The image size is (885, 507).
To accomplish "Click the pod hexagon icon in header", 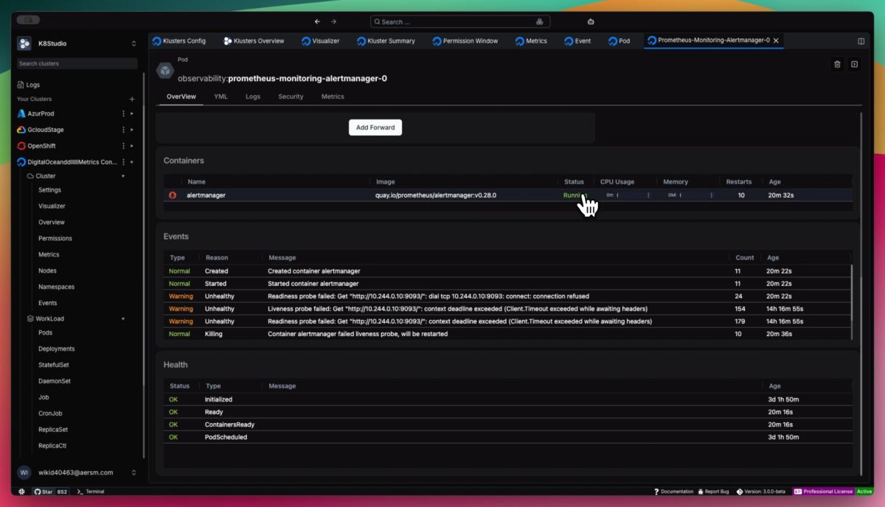I will [x=164, y=70].
